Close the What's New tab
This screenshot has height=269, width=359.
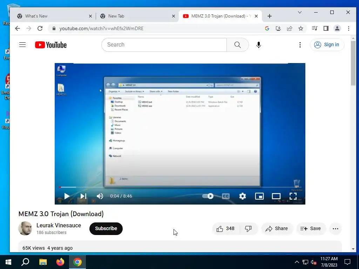(90, 16)
